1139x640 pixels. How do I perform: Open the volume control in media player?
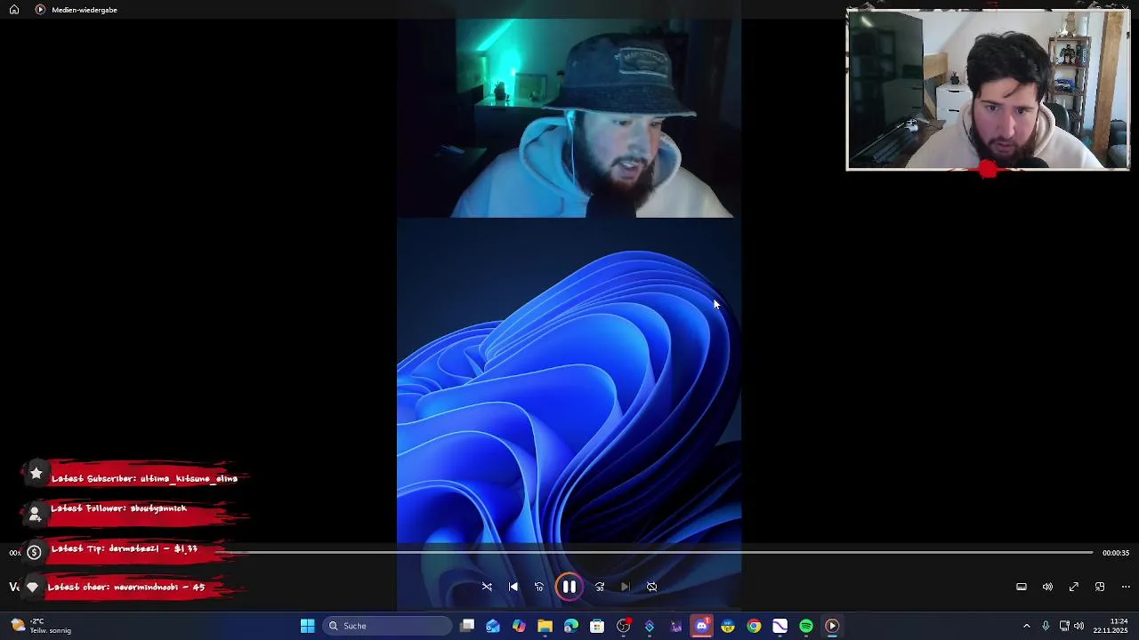click(x=1047, y=587)
